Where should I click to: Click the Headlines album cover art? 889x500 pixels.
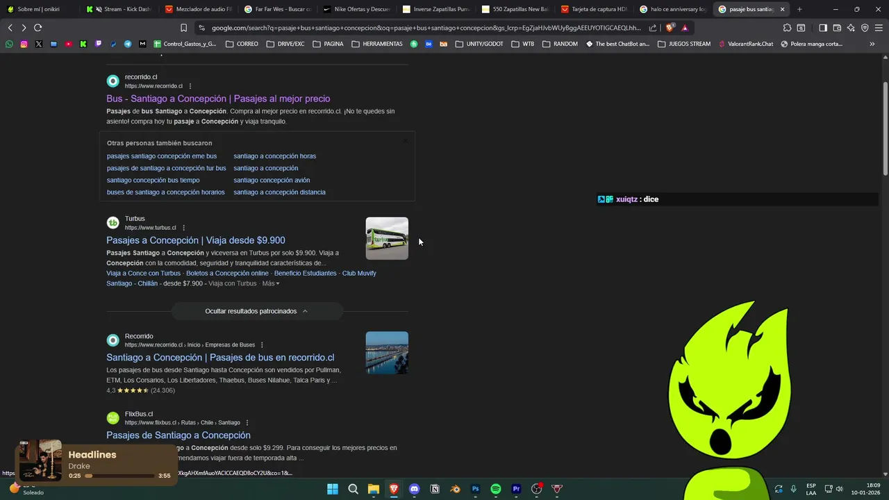coord(40,460)
